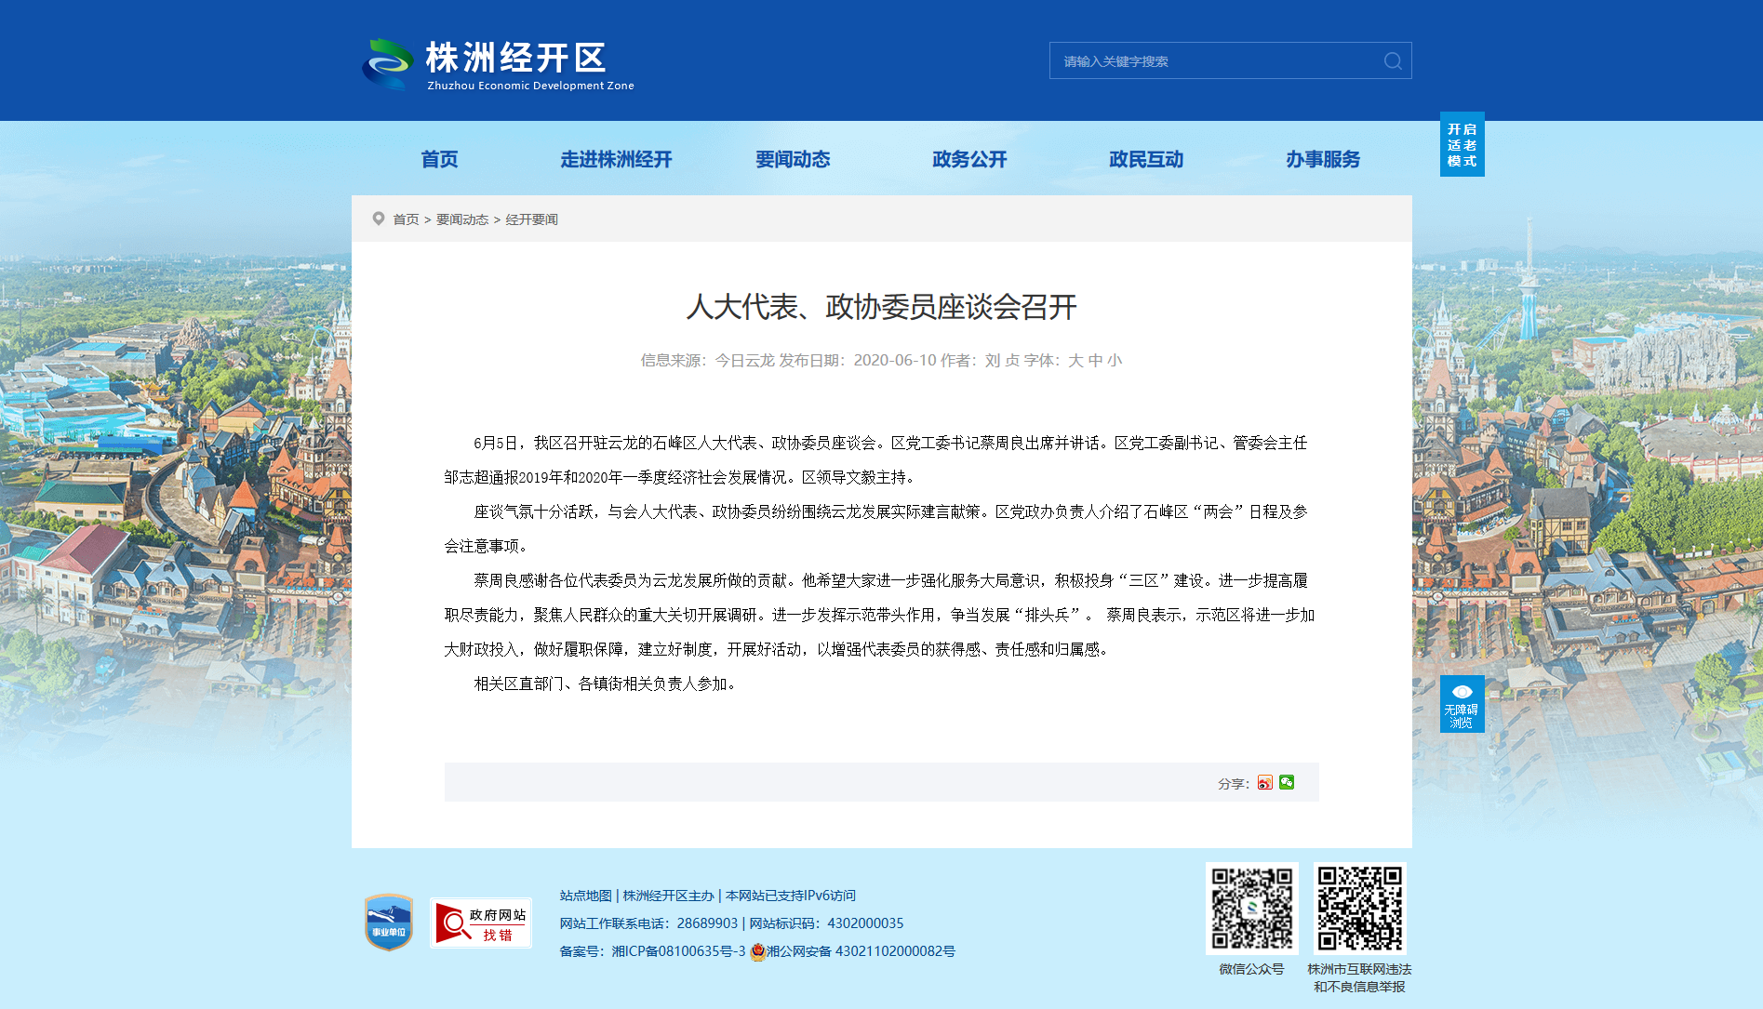The height and width of the screenshot is (1009, 1763).
Task: Open 政府网站找错 badge
Action: point(481,923)
